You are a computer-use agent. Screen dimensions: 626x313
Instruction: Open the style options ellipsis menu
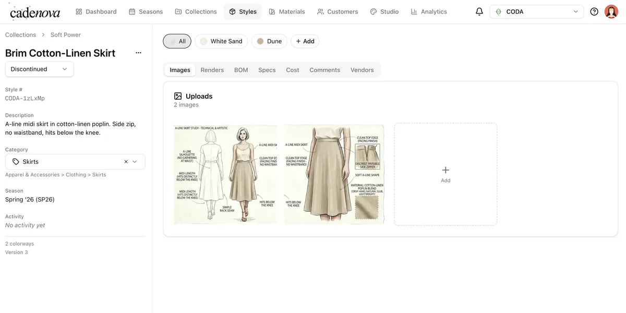pyautogui.click(x=138, y=53)
